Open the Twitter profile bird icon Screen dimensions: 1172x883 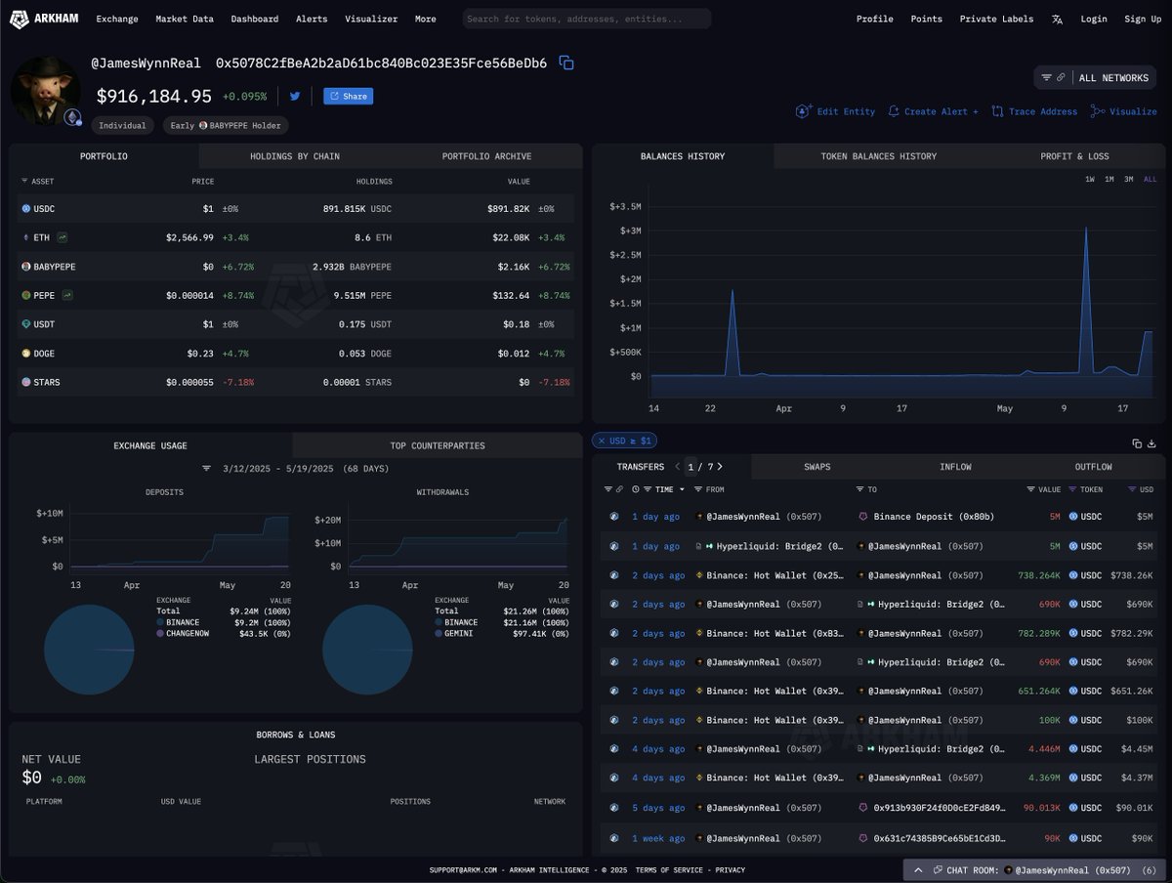pyautogui.click(x=295, y=96)
